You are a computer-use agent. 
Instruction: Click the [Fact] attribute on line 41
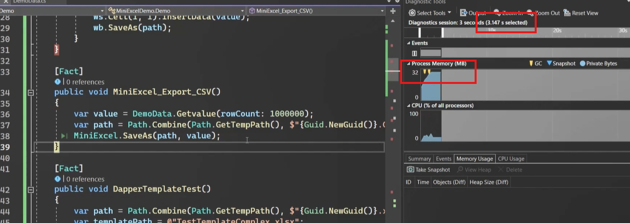pos(69,168)
